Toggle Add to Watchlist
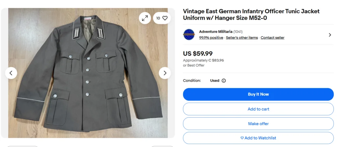 click(x=258, y=138)
